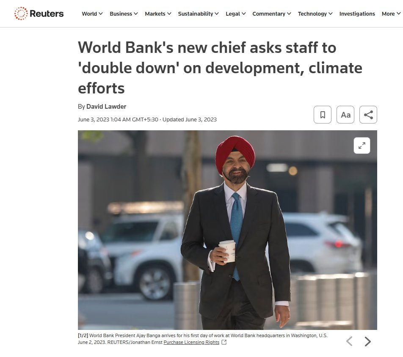Screen dimensions: 403x357
Task: Expand the More menu
Action: pyautogui.click(x=391, y=14)
